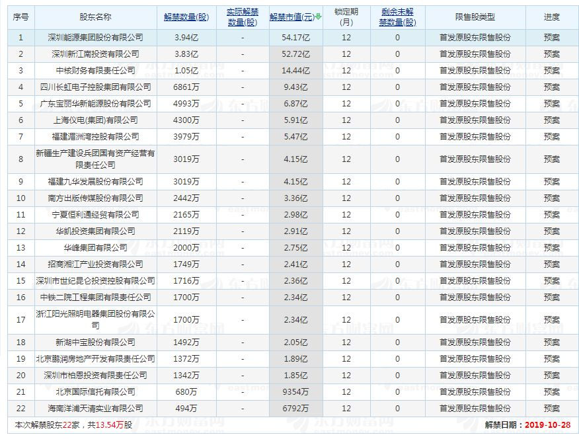Click the unlock date 2019-10-28
Viewport: 579px width, 443px height.
(548, 425)
